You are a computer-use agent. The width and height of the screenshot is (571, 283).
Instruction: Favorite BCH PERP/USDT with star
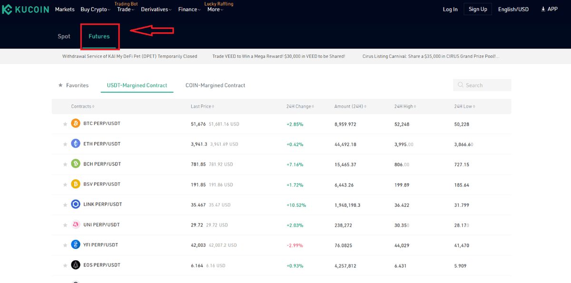pyautogui.click(x=65, y=165)
